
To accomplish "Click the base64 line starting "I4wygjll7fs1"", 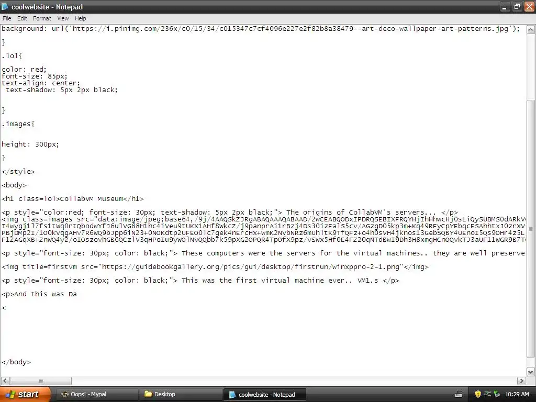I will coord(263,226).
